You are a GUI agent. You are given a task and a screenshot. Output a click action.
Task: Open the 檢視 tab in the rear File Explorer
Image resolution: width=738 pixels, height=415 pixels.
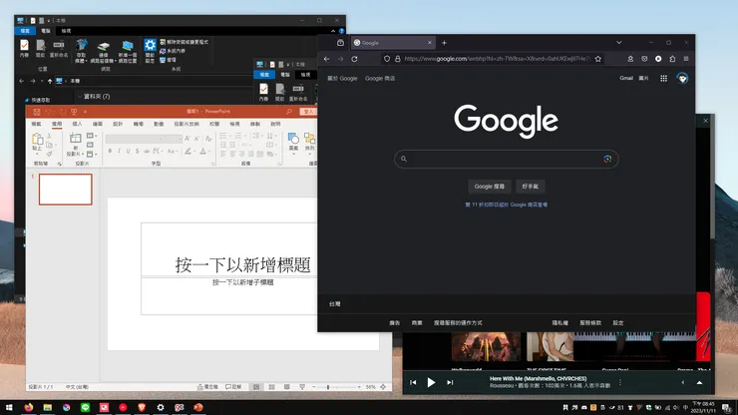pos(66,31)
